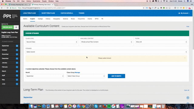Click the Add to Month button
This screenshot has width=194, height=109.
point(116,76)
